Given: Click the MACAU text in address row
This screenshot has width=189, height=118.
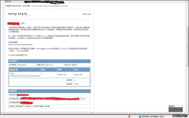Looking at the screenshot, I should (83, 99).
